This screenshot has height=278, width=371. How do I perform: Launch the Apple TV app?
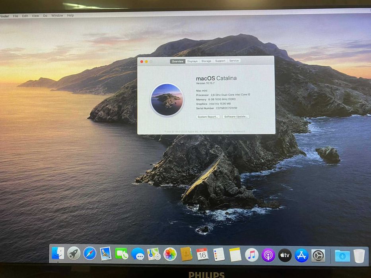[285, 255]
